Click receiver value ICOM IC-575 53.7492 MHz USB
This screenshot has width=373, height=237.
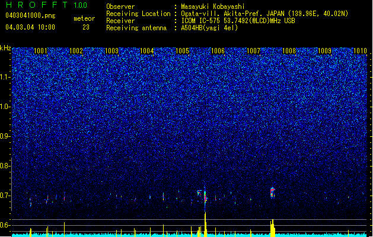[x=238, y=21]
